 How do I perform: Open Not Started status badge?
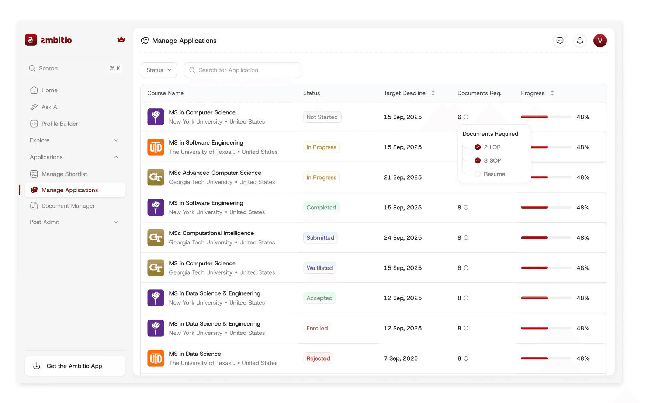tap(322, 117)
